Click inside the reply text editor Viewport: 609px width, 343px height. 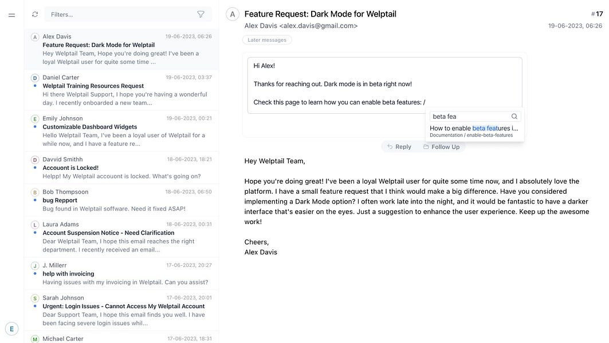click(384, 85)
